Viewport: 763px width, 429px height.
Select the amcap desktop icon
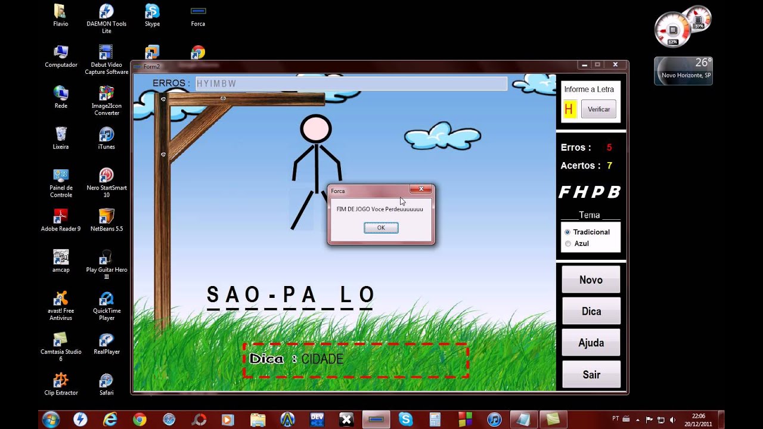(61, 261)
